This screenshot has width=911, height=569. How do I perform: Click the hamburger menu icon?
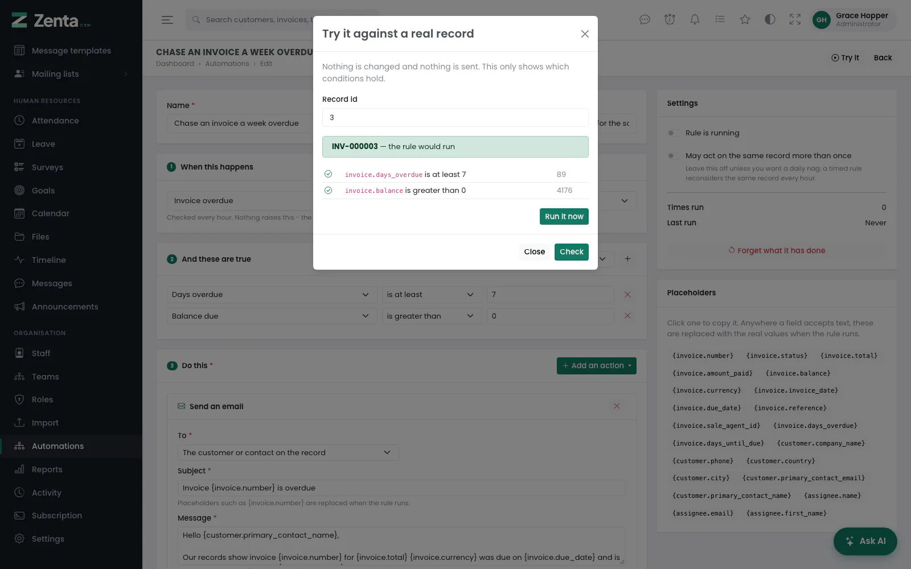click(167, 20)
